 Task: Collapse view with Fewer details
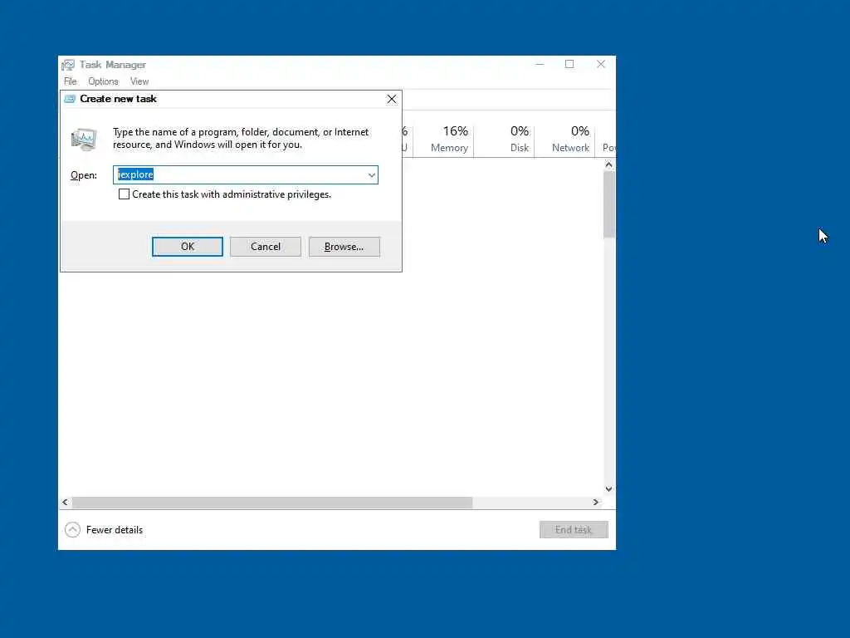tap(104, 529)
